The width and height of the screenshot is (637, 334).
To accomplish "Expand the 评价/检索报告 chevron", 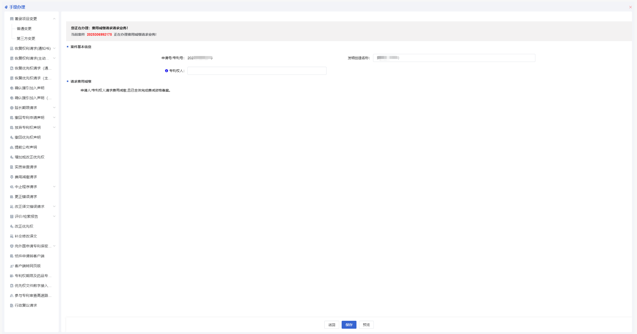I will pos(54,216).
